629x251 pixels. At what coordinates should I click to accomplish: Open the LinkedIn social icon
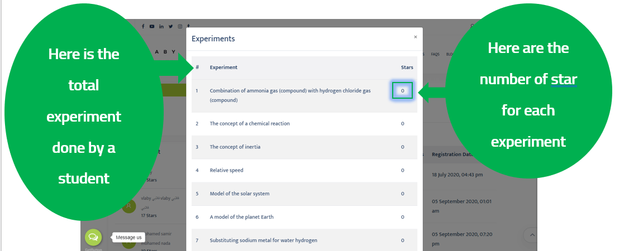pos(161,26)
